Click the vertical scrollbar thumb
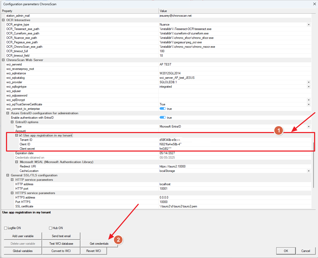The width and height of the screenshot is (318, 258). (314, 165)
